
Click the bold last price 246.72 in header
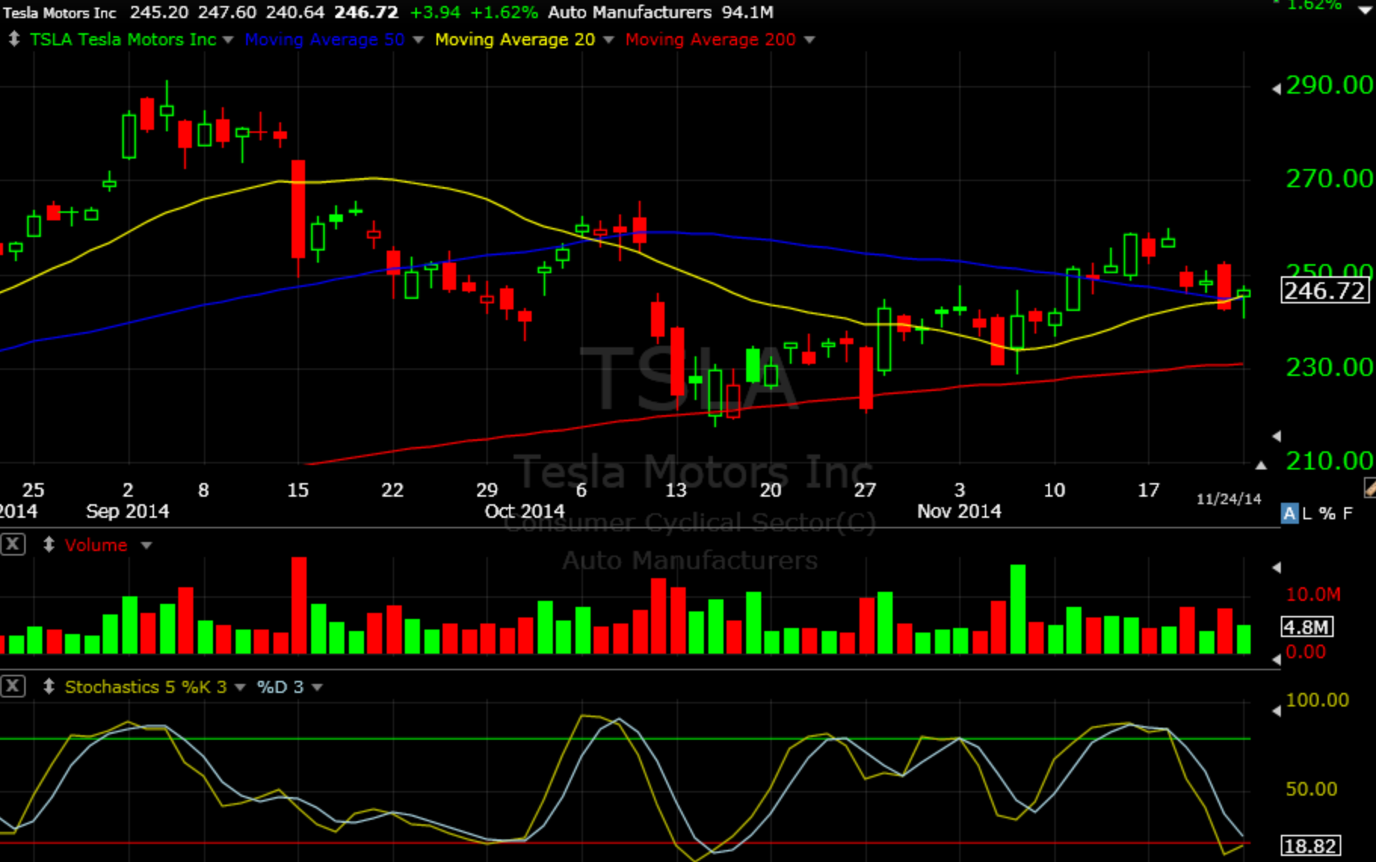pos(366,13)
